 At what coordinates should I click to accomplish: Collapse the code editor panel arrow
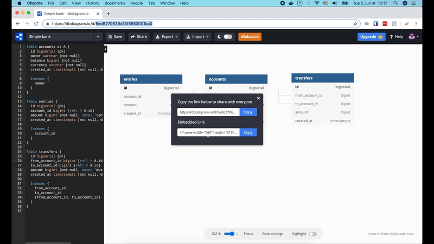click(x=105, y=49)
